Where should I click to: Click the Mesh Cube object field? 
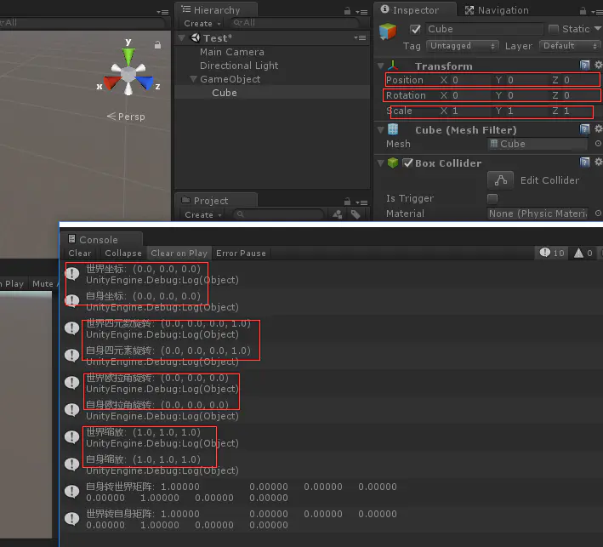(538, 144)
